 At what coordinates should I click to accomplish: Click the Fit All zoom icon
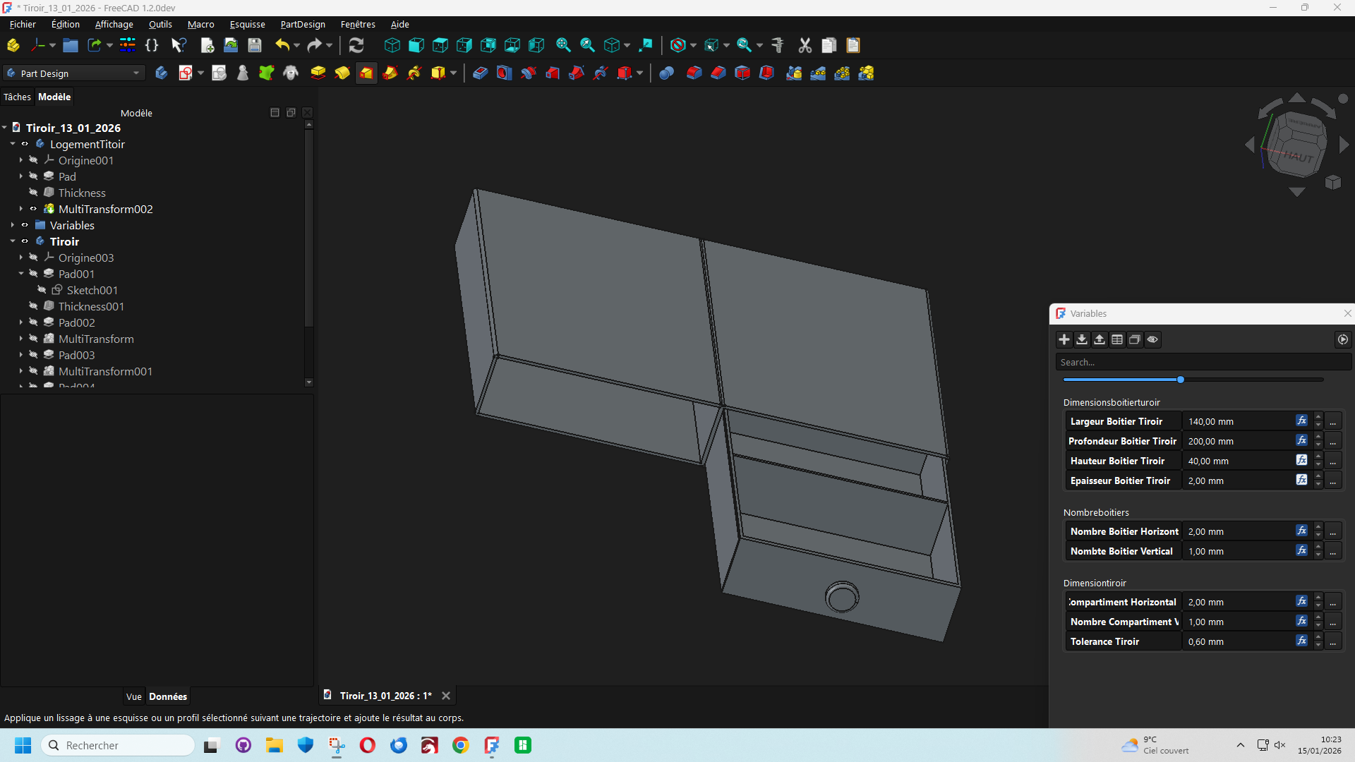coord(563,45)
